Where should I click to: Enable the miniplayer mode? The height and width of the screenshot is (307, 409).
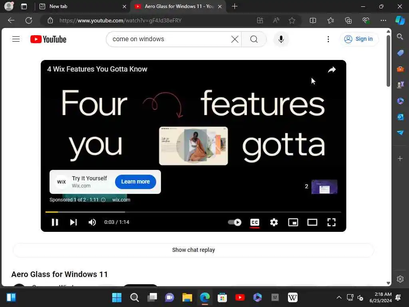coord(293,222)
